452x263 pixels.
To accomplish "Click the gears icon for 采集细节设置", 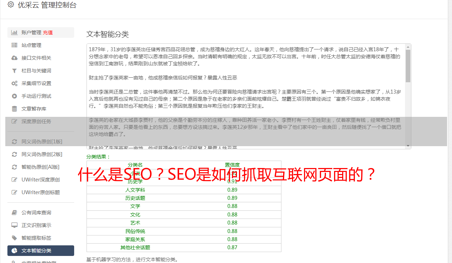I will tap(14, 83).
